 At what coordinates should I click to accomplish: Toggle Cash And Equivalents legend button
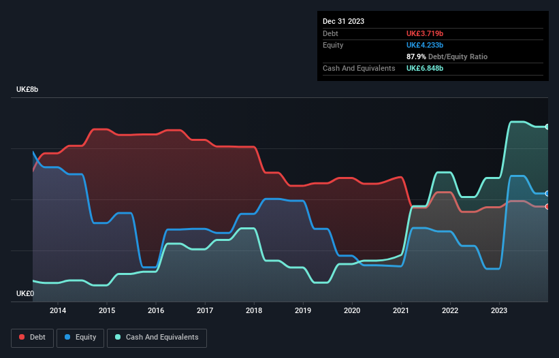click(157, 338)
